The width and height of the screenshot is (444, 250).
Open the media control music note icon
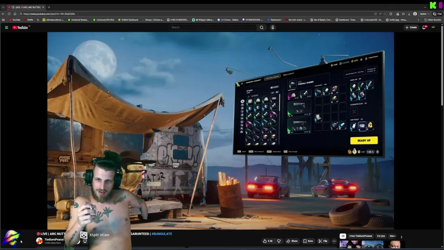point(398,14)
